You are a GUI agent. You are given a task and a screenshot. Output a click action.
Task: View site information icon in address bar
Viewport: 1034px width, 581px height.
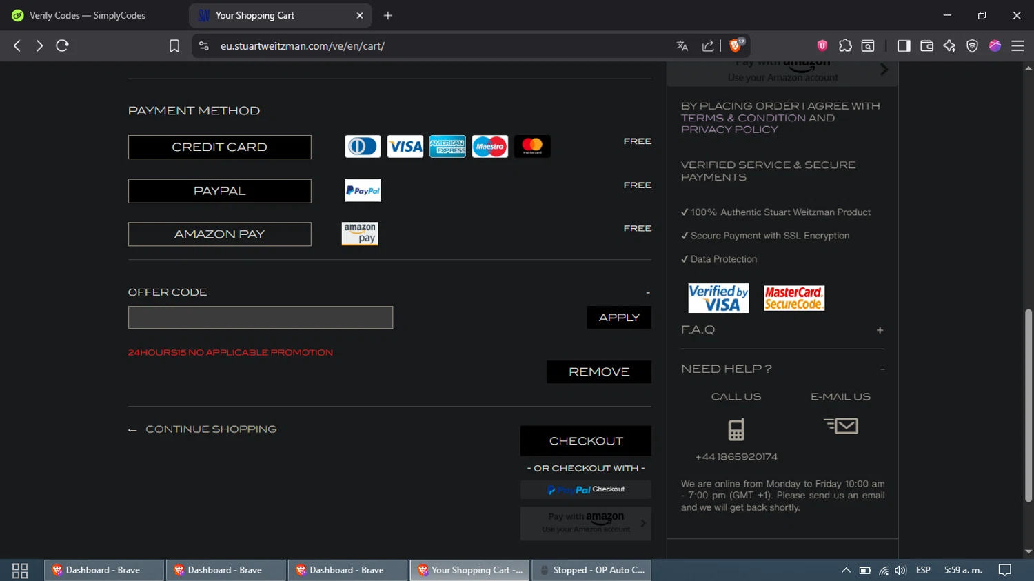pos(203,45)
